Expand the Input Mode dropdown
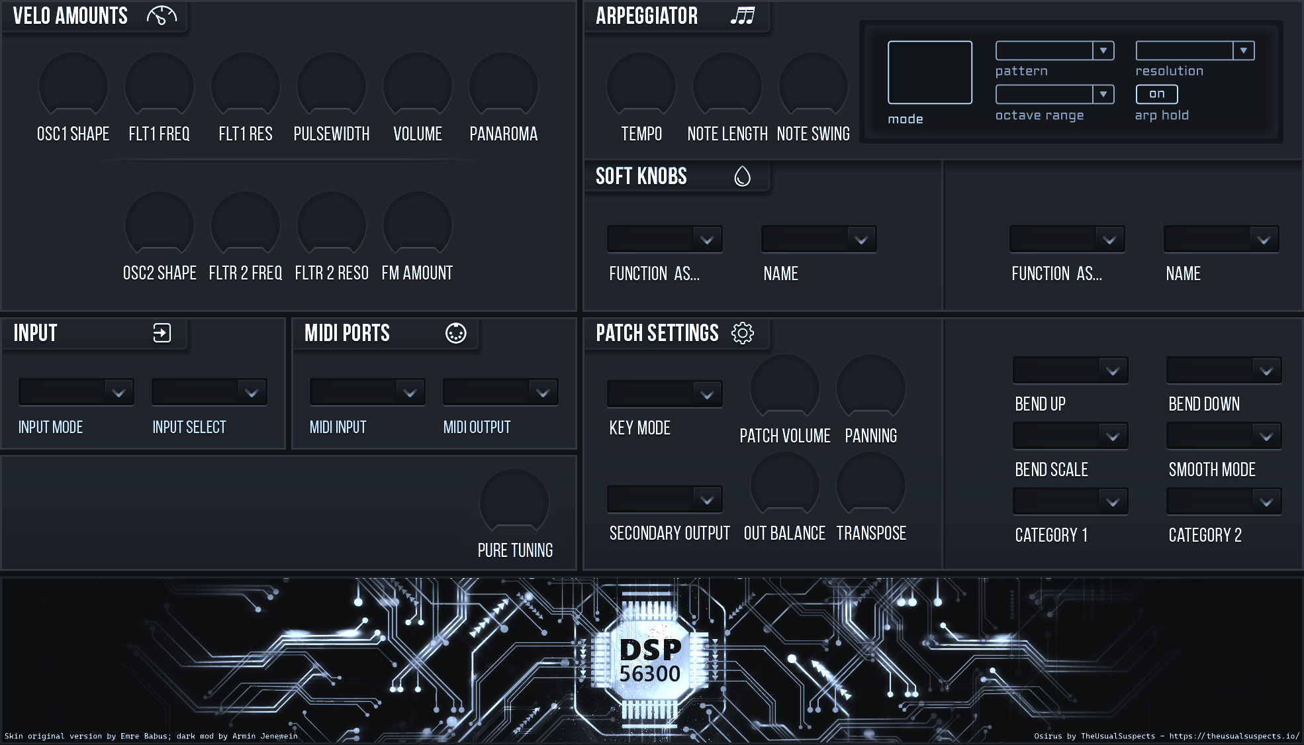Image resolution: width=1304 pixels, height=745 pixels. pos(76,393)
